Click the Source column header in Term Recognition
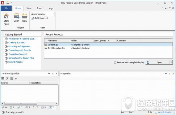 point(15,83)
